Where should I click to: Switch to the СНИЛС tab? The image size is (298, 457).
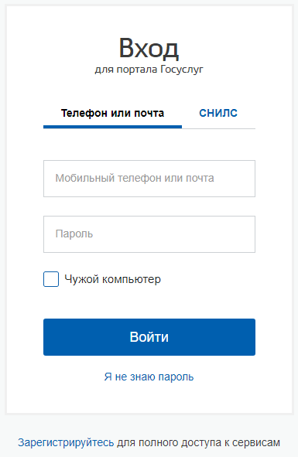click(x=218, y=113)
